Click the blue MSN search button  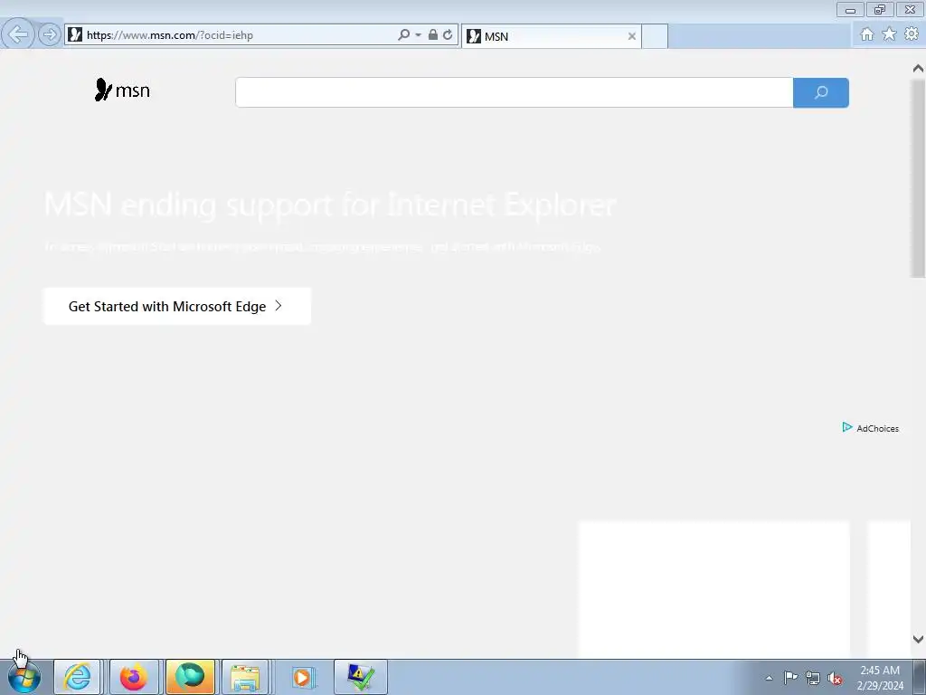(821, 92)
